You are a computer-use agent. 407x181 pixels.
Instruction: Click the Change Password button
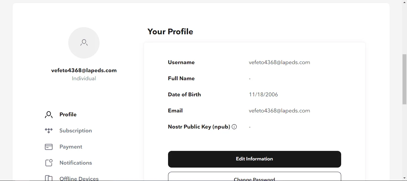pos(254,177)
